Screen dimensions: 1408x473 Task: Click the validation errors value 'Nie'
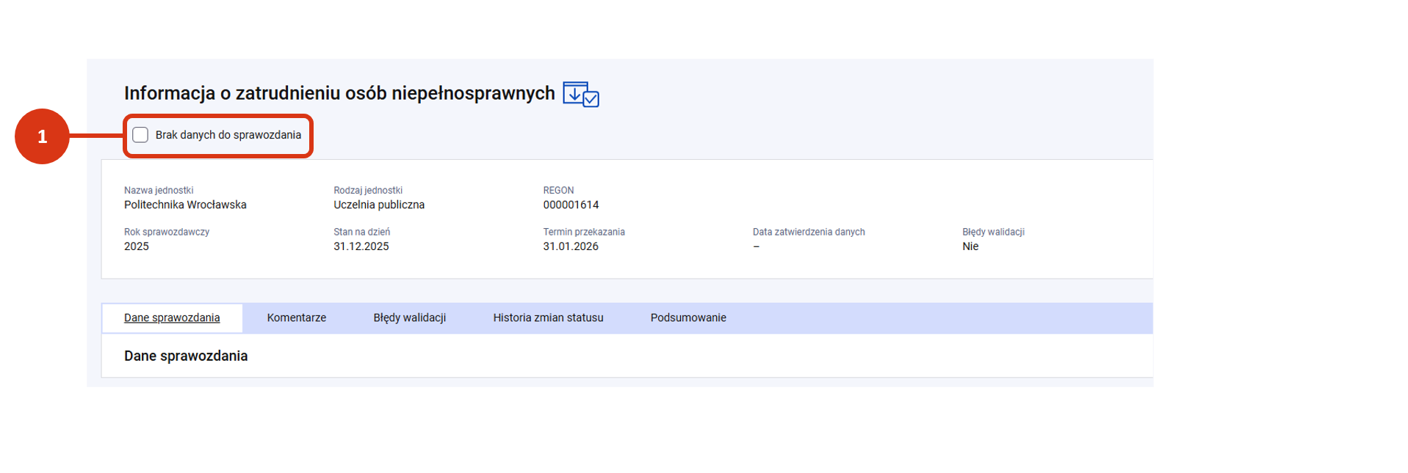(x=970, y=246)
